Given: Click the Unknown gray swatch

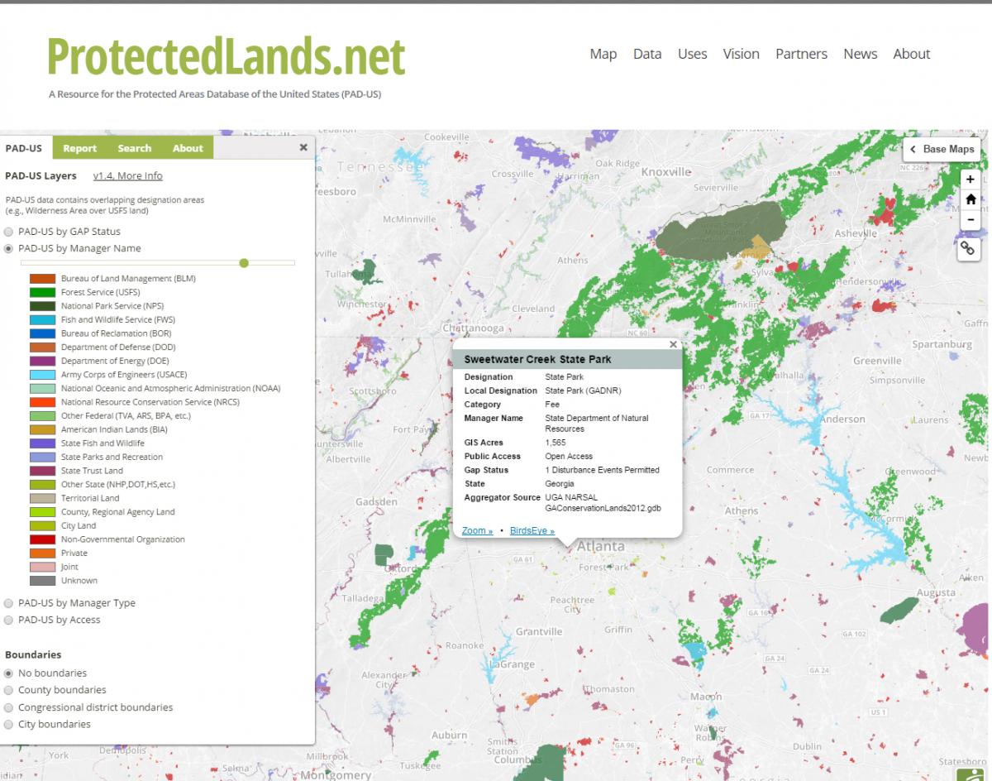Looking at the screenshot, I should (x=43, y=581).
